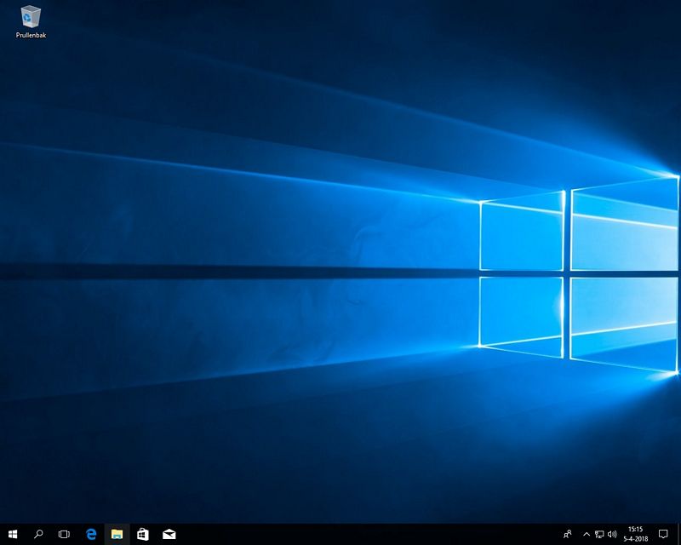681x545 pixels.
Task: Click the 15:15 clock in taskbar
Action: (x=635, y=529)
